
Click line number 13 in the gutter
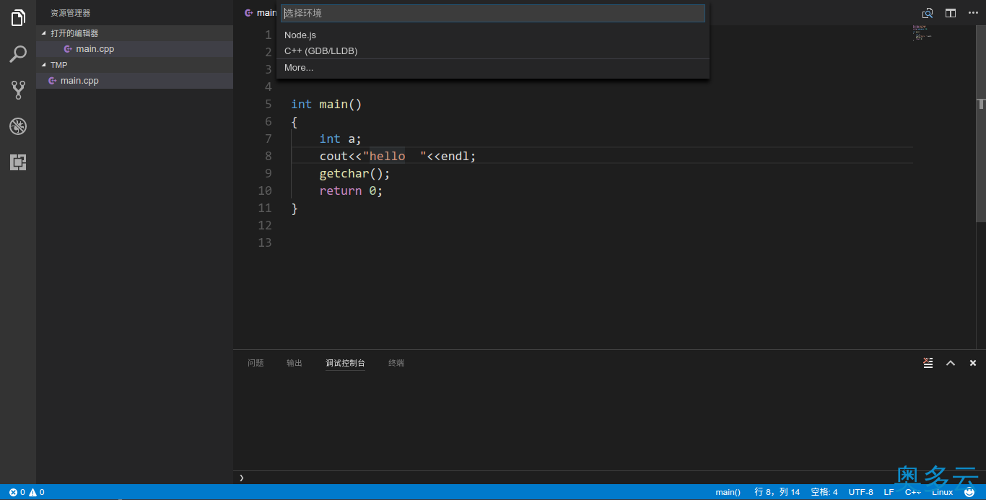coord(265,242)
